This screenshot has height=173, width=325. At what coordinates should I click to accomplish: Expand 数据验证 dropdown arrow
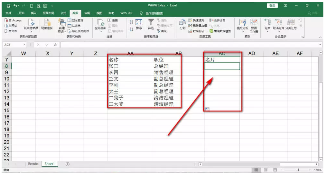[207, 31]
